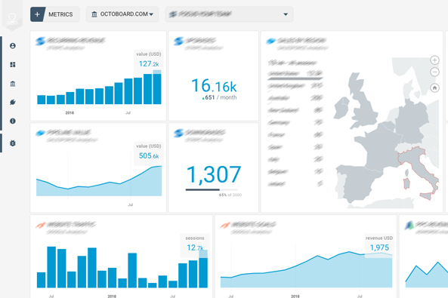Click the Google Analytics logo in sessions widget
Image resolution: width=448 pixels, height=298 pixels.
40,226
